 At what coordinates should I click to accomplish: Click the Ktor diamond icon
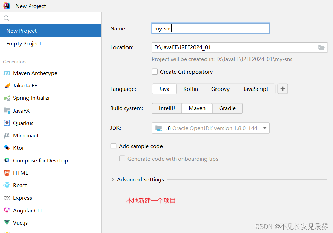[x=7, y=148]
